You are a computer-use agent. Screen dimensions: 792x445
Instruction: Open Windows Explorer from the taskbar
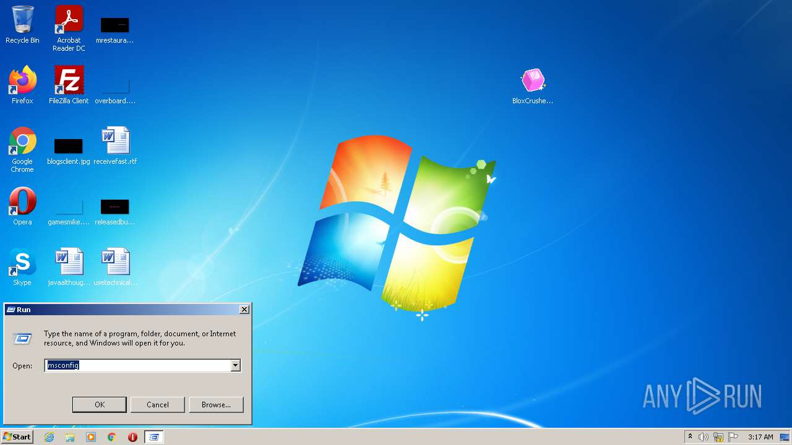pos(70,437)
